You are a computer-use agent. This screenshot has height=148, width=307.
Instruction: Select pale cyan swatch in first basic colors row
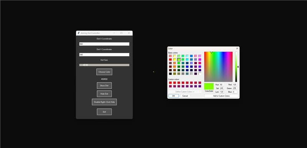pyautogui.click(x=187, y=56)
